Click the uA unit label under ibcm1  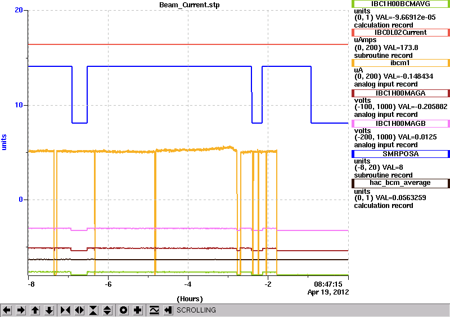pyautogui.click(x=358, y=70)
